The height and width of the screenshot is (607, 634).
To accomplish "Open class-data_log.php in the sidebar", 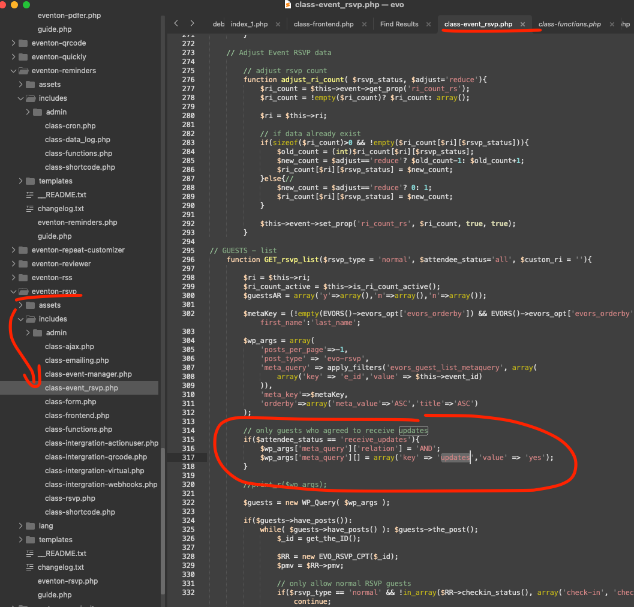I will [77, 140].
